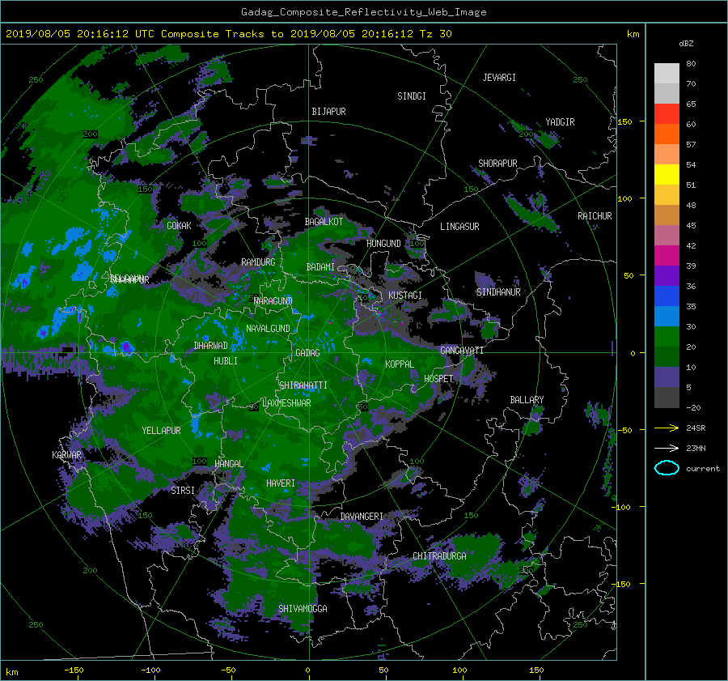
Task: Click the RAICHUR city label
Action: tap(595, 216)
